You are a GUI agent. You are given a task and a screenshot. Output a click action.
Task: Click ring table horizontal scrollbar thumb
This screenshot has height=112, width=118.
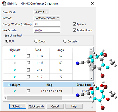tap(34, 98)
